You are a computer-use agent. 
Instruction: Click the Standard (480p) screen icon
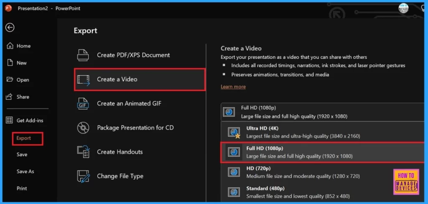234,192
